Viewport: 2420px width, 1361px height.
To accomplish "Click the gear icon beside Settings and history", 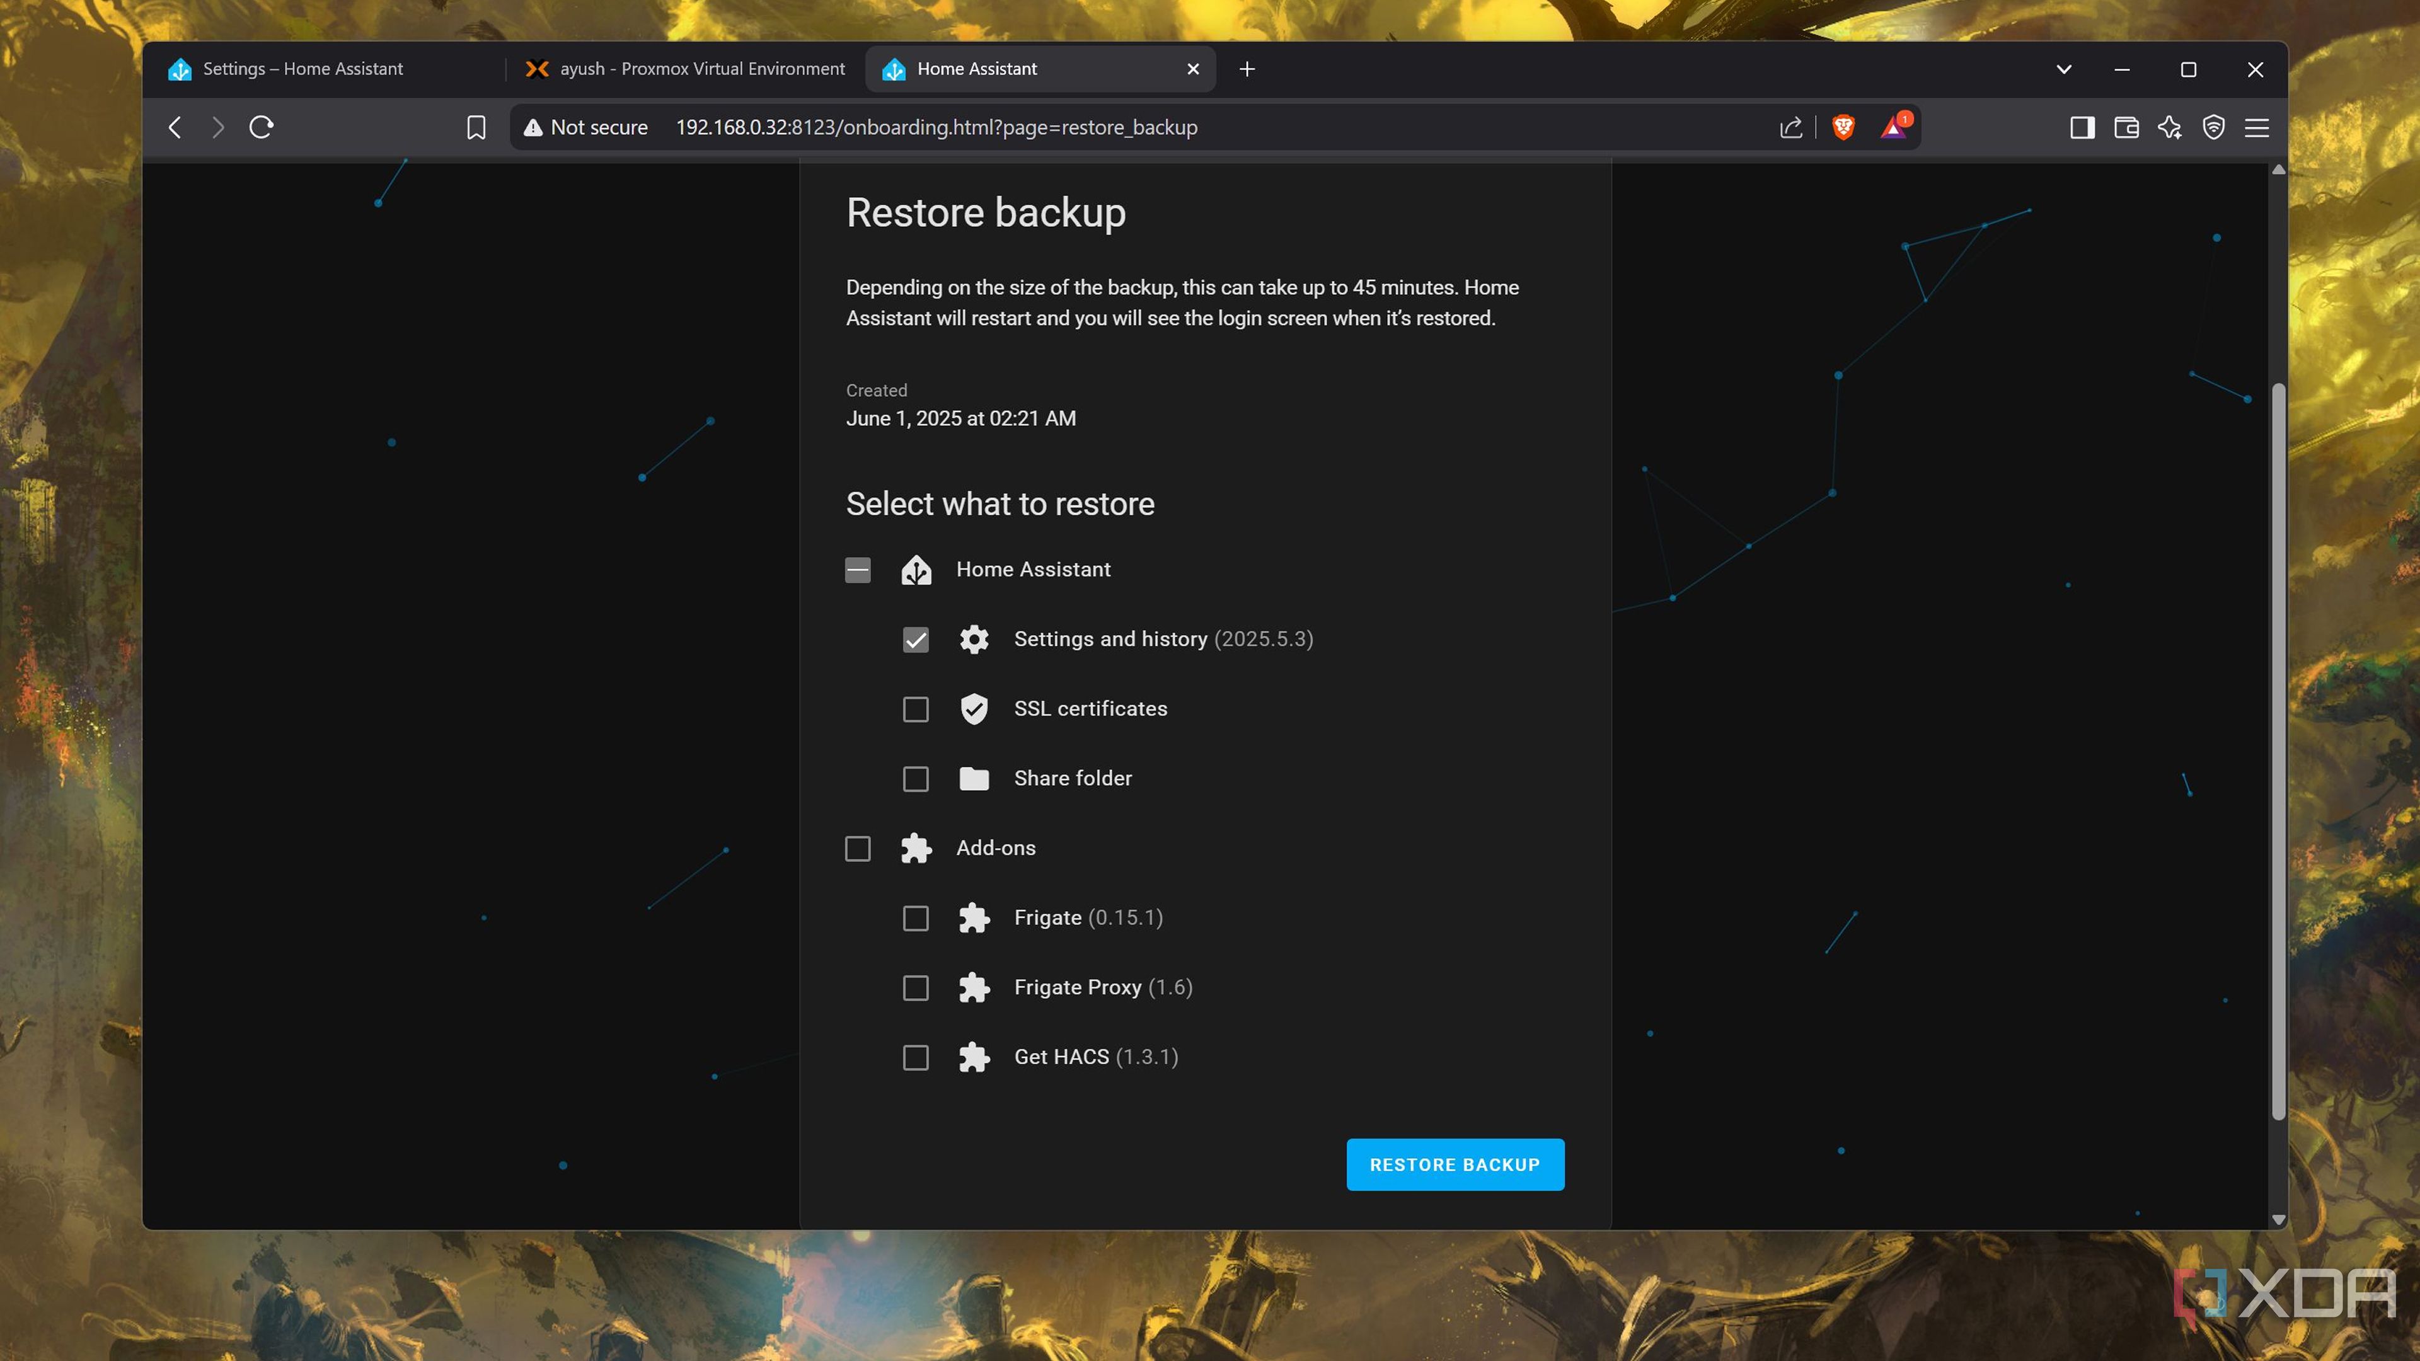I will coord(974,640).
